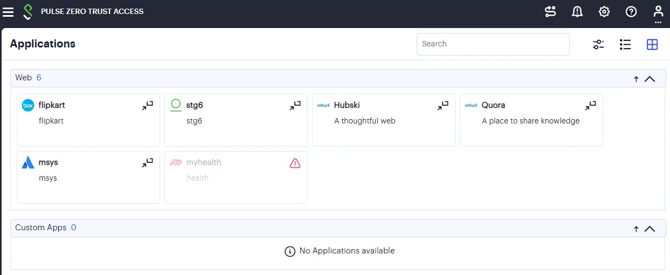Open the help question mark icon
670x275 pixels.
coord(631,11)
